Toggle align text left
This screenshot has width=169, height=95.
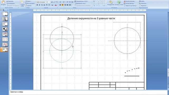coord(60,5)
